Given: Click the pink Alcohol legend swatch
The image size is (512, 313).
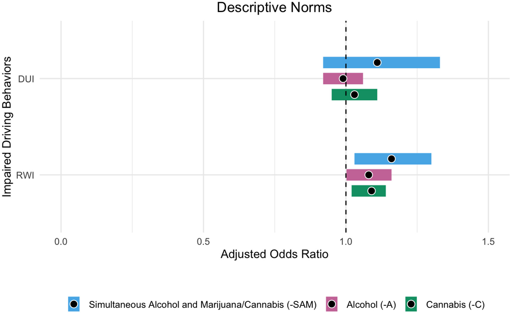Looking at the screenshot, I should click(x=332, y=304).
